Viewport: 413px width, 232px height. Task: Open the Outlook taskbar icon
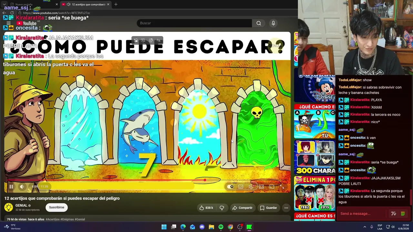193,227
